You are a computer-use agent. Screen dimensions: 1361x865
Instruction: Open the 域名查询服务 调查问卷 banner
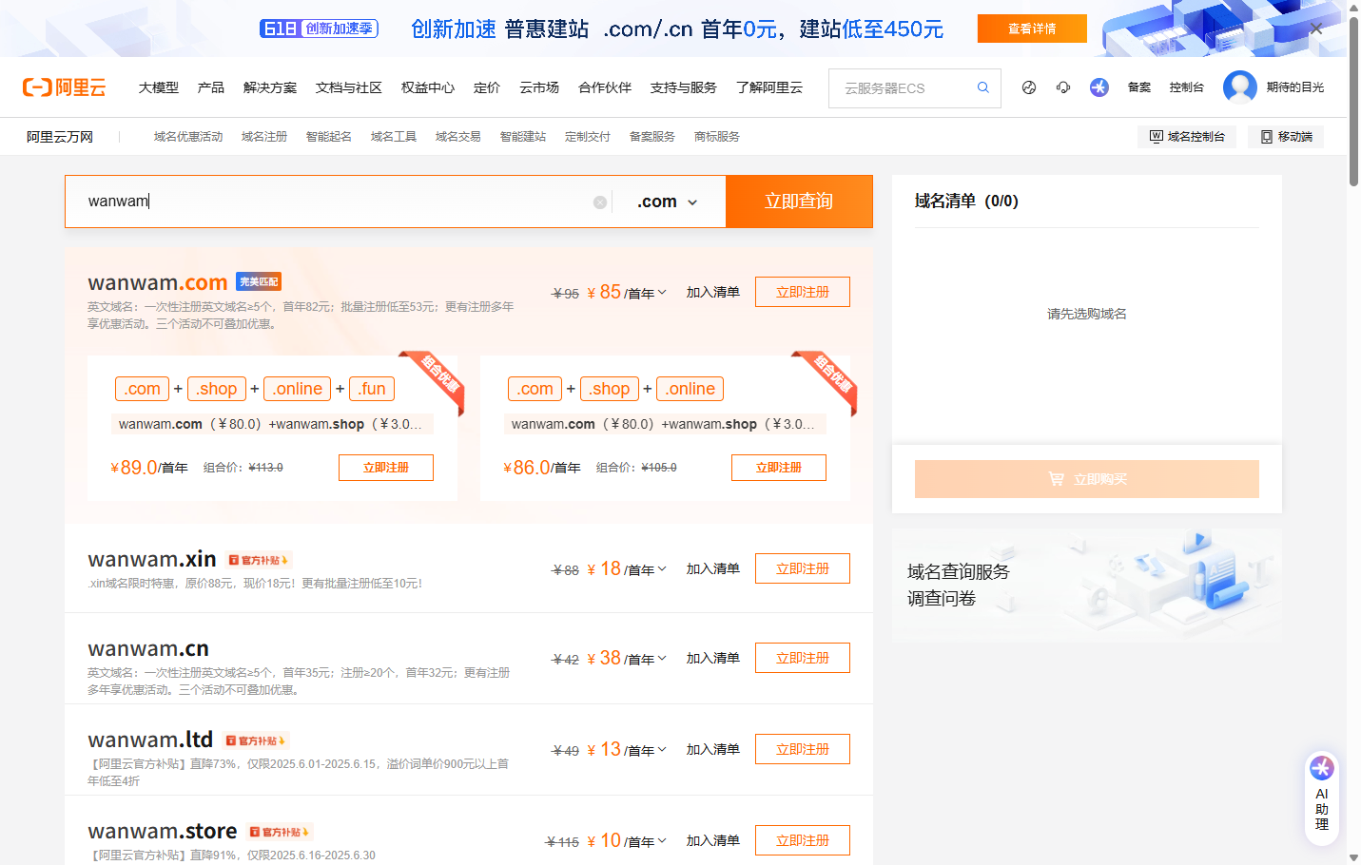coord(1087,586)
